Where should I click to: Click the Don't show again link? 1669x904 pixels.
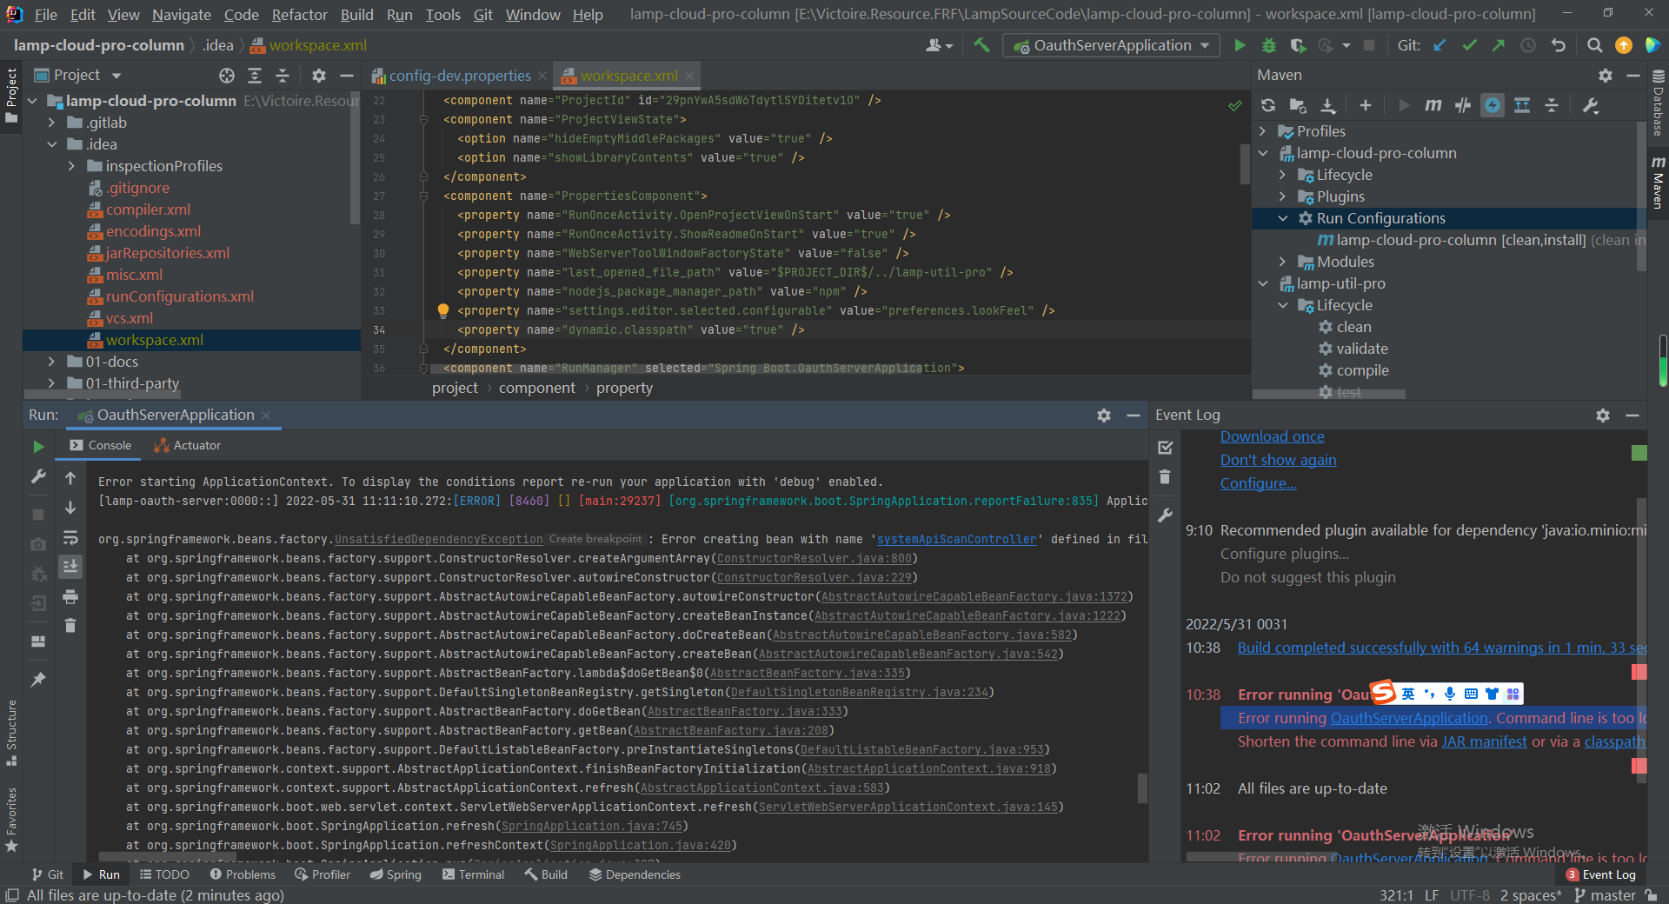pos(1278,460)
